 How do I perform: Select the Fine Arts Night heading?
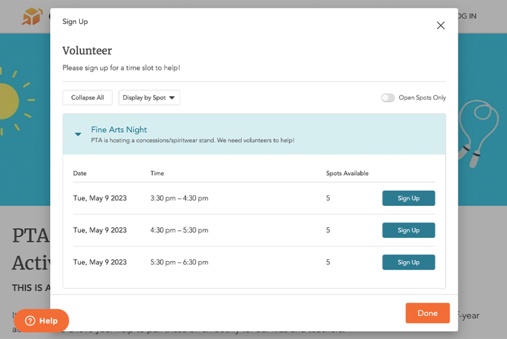(119, 130)
